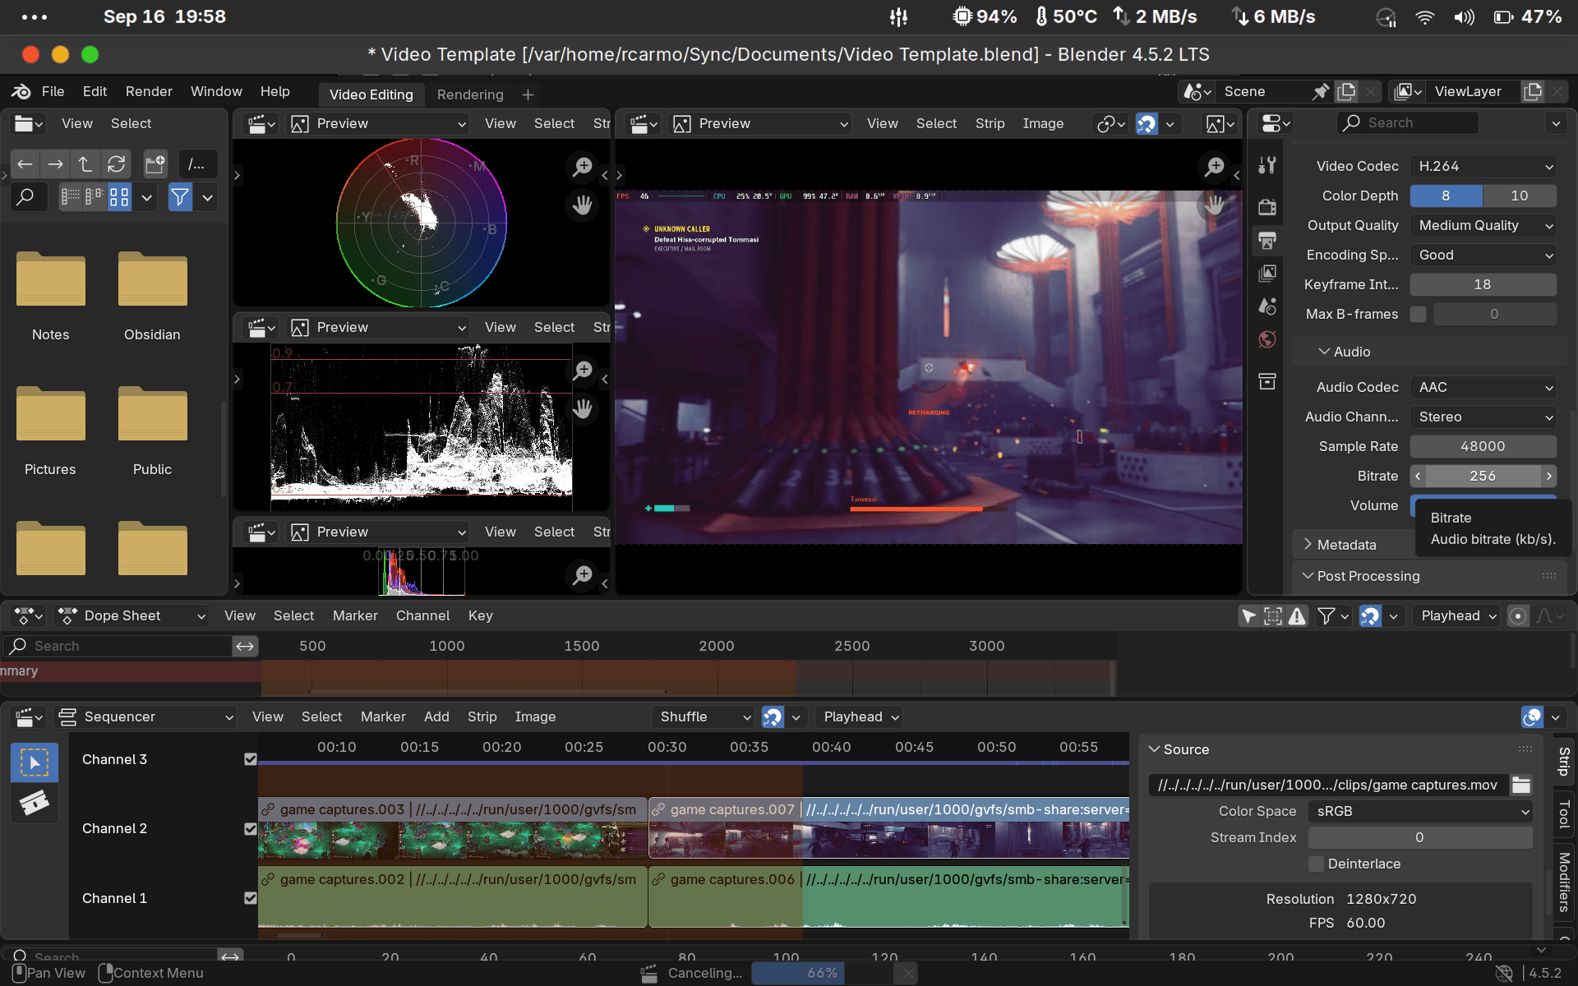Open the sequencer Add menu
The height and width of the screenshot is (986, 1578).
[436, 716]
